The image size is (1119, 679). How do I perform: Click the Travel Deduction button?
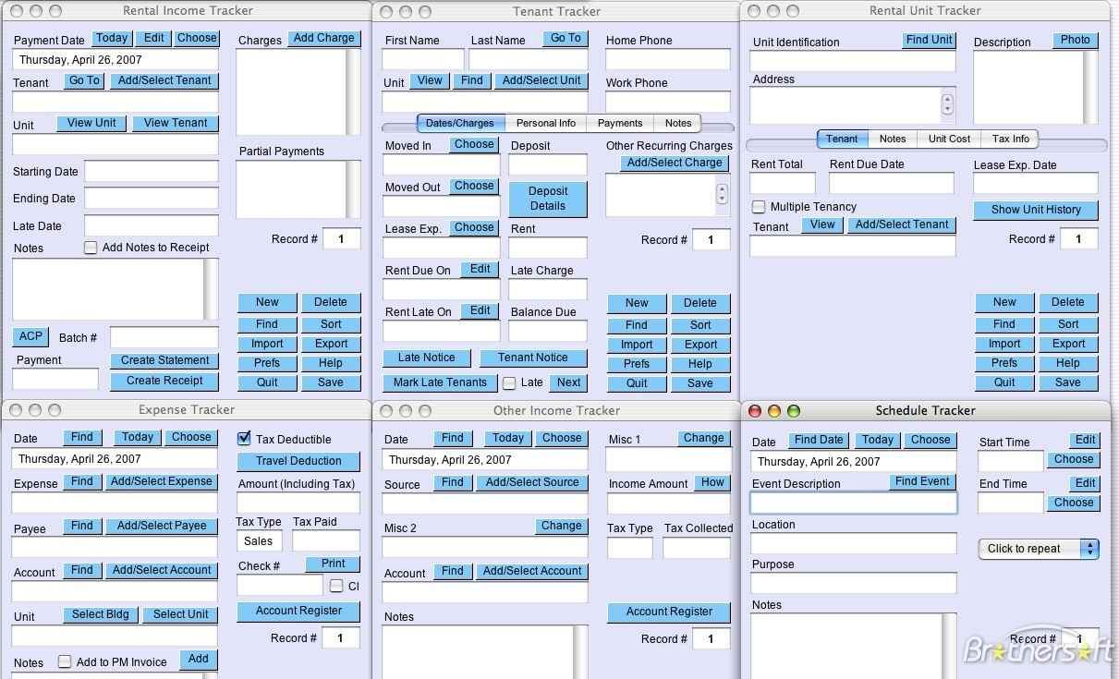point(298,461)
